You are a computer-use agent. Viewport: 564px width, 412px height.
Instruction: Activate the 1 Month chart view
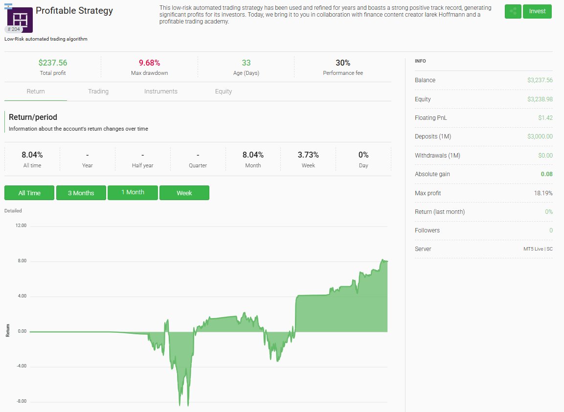click(x=133, y=193)
